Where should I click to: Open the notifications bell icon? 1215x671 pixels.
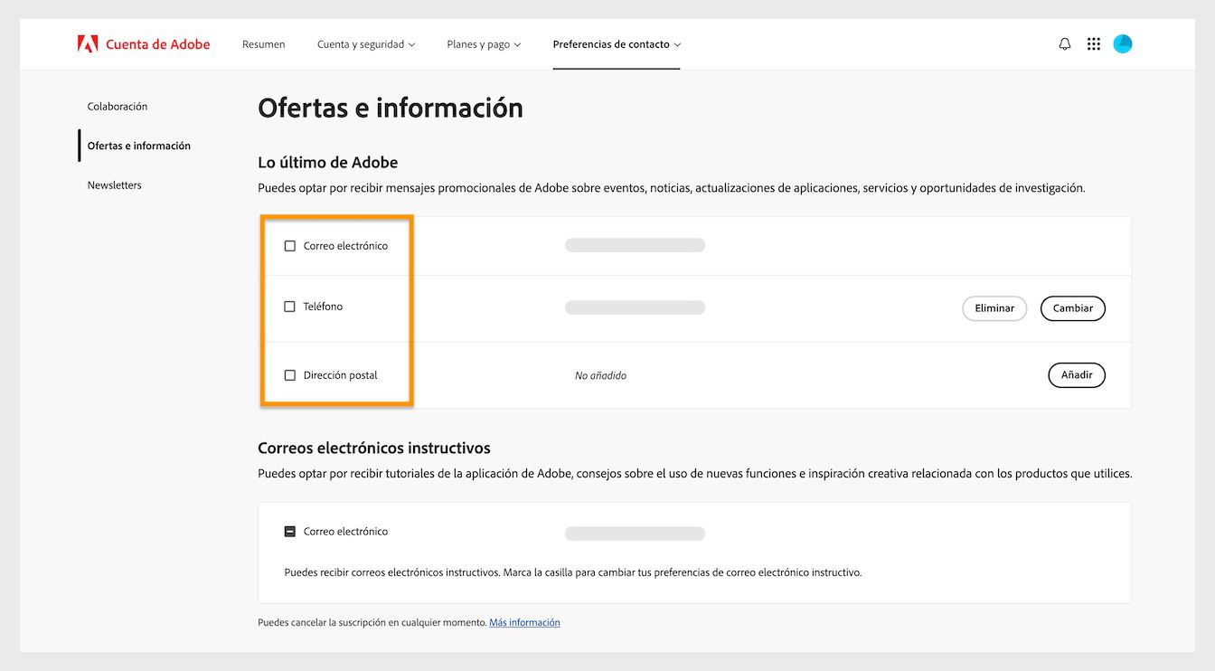(1064, 43)
